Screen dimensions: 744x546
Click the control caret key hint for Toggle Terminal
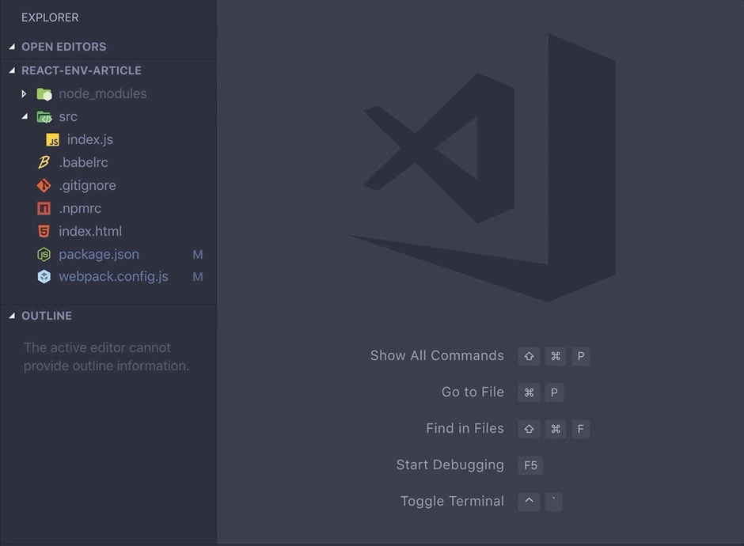click(x=529, y=502)
